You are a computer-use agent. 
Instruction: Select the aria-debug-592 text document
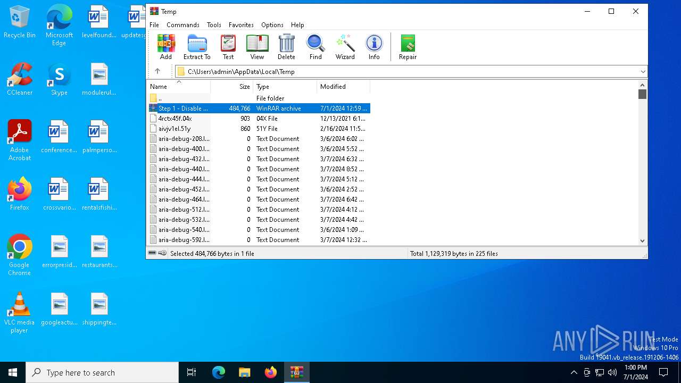click(x=259, y=239)
